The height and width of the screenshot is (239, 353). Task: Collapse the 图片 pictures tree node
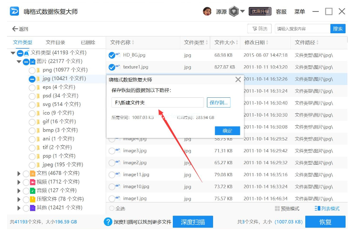click(19, 62)
